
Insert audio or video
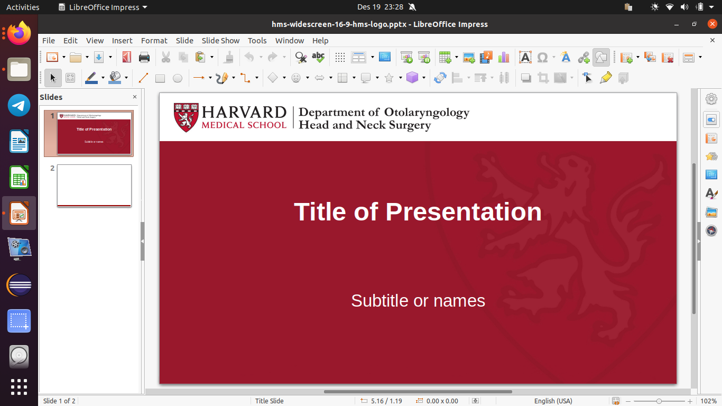[x=486, y=57]
